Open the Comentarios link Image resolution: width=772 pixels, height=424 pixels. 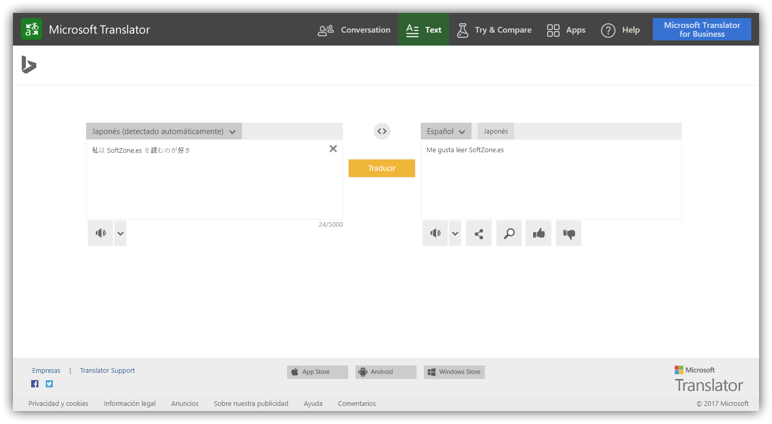[357, 404]
